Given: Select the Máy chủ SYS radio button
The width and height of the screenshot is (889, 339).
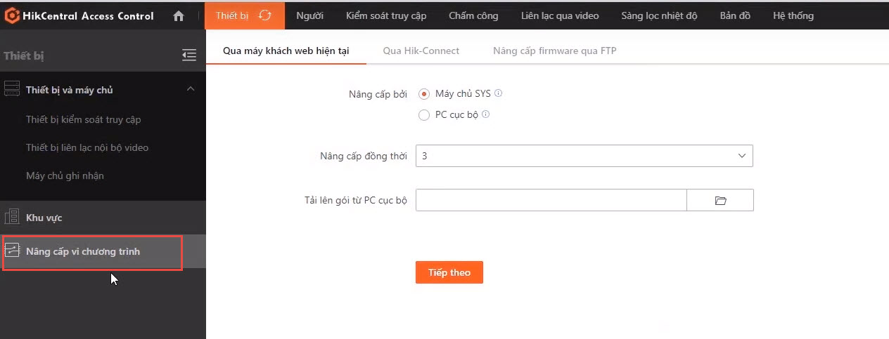Looking at the screenshot, I should click(424, 94).
